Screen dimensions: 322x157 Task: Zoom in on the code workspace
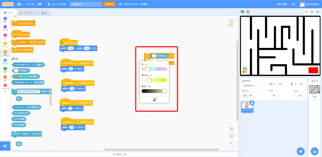[231, 129]
